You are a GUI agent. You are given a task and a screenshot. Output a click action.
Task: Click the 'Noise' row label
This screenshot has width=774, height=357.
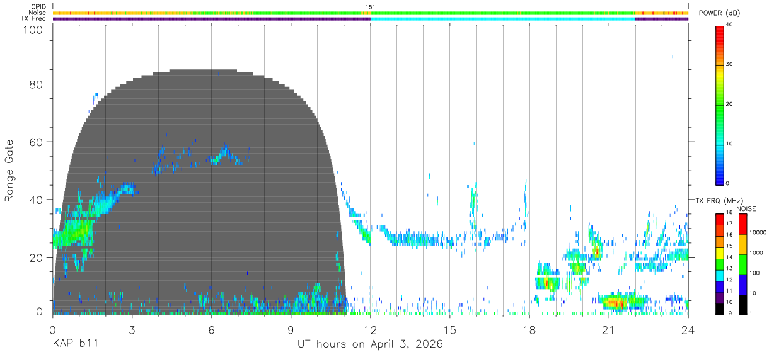pyautogui.click(x=38, y=13)
